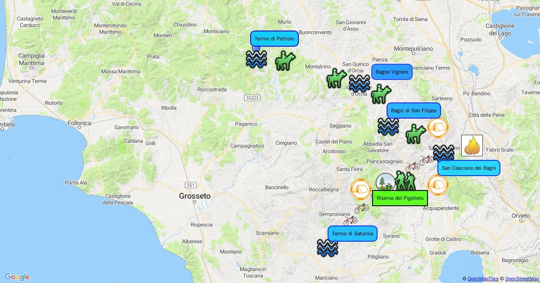Click the Castel del Piano place name

click(x=334, y=141)
